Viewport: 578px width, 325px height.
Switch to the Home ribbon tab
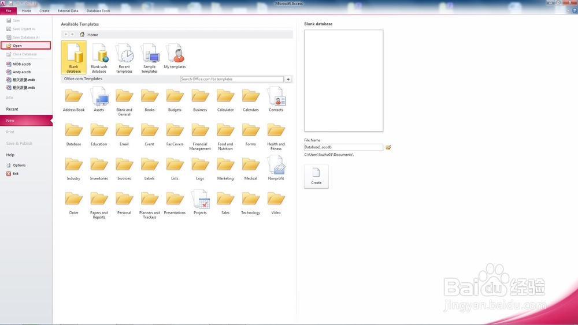[27, 11]
